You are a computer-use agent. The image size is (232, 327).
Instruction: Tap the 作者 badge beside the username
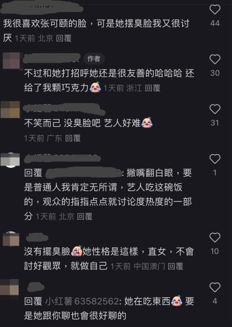click(x=94, y=58)
